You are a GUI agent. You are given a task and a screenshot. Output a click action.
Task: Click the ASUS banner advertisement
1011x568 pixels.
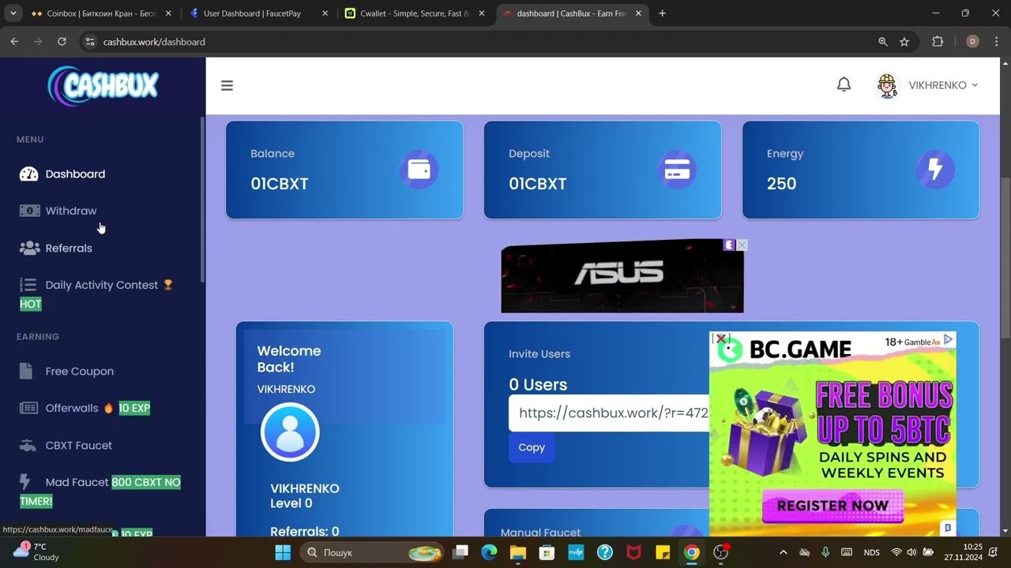[622, 276]
